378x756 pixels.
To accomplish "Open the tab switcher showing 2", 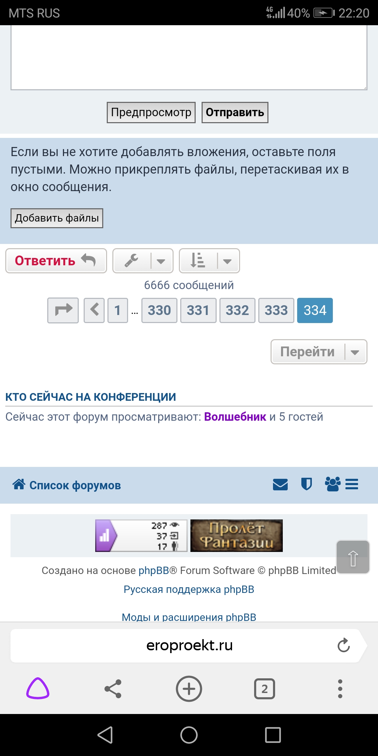I will coord(265,689).
